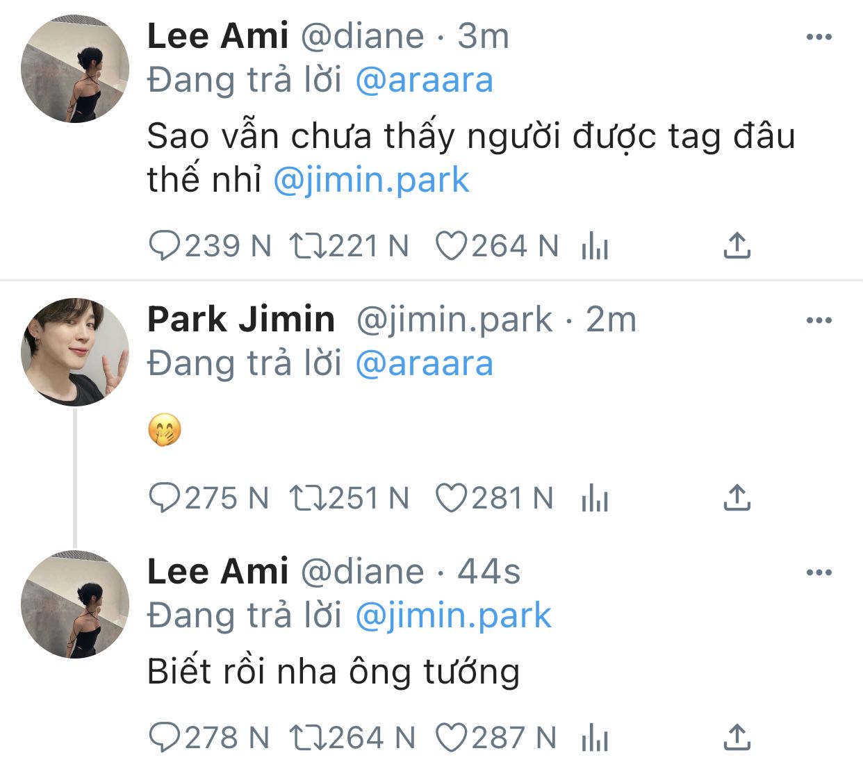Open more options for Lee Ami's 44s tweet

819,573
